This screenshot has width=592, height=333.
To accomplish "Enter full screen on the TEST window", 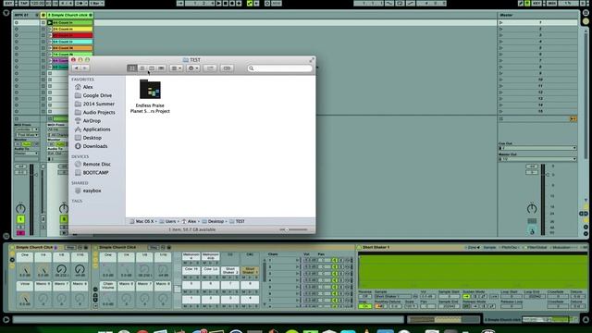I will [312, 60].
